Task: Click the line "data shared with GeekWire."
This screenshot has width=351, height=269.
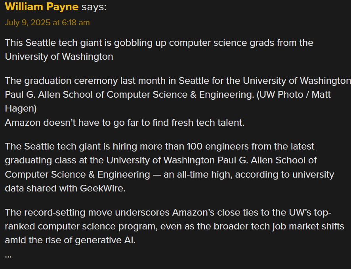Action: (x=65, y=188)
